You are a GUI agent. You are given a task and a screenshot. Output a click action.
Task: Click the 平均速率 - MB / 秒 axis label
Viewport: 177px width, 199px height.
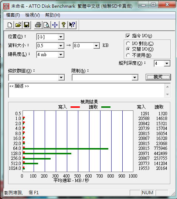coord(71,180)
